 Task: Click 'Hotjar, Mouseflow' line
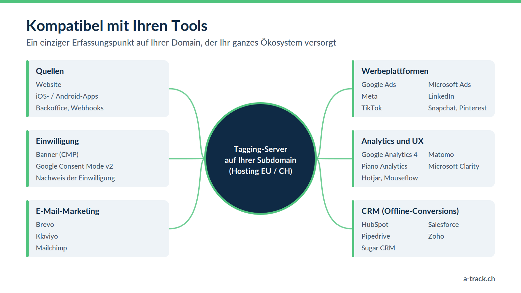click(389, 178)
